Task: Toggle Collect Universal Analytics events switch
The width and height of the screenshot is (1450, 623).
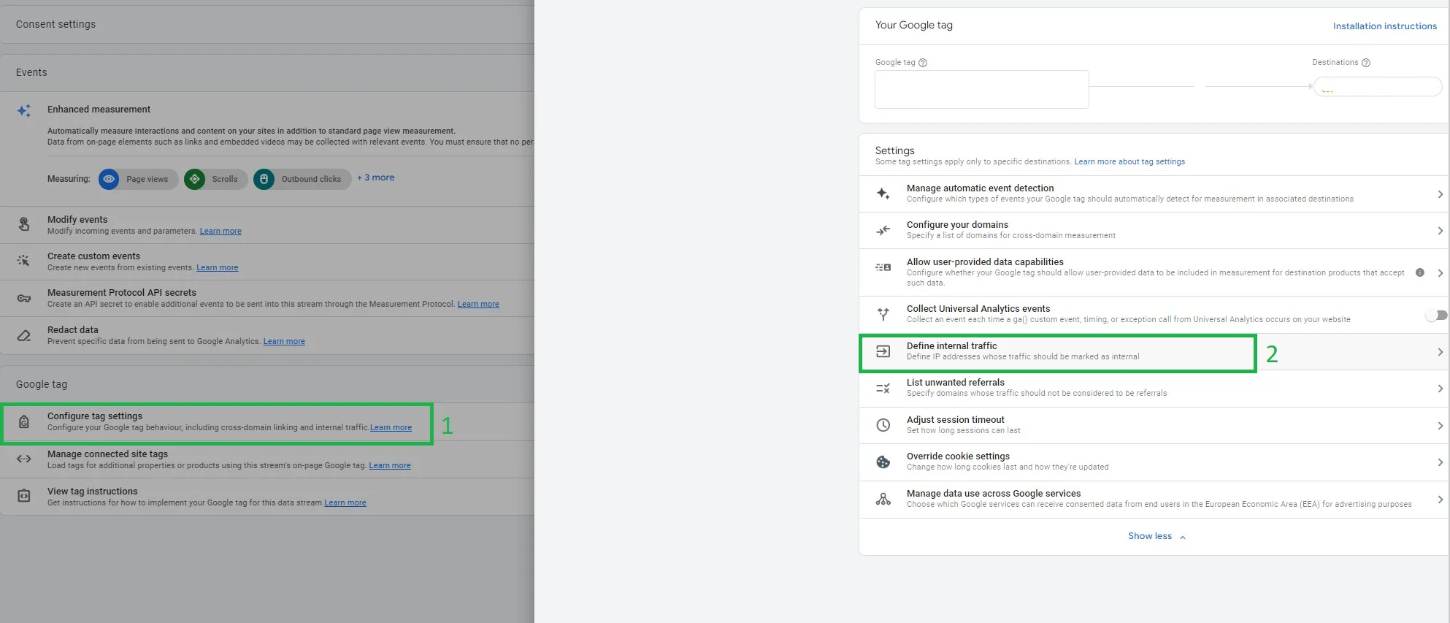Action: click(1436, 315)
